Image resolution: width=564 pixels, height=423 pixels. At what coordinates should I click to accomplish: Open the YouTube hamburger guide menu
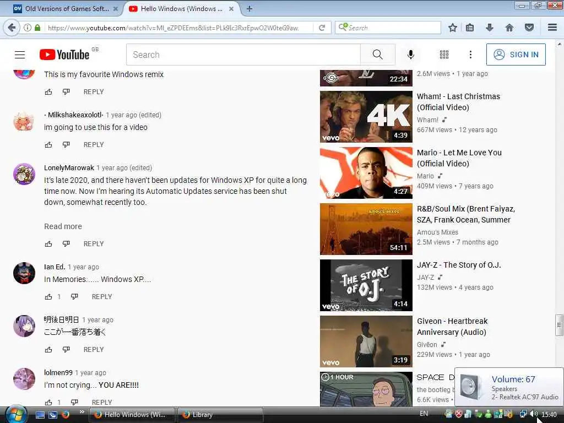click(x=20, y=55)
